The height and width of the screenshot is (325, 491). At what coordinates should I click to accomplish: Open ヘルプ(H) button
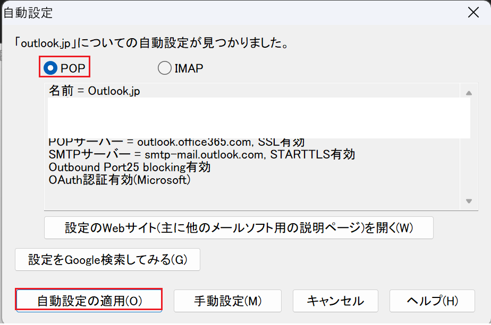pyautogui.click(x=431, y=301)
